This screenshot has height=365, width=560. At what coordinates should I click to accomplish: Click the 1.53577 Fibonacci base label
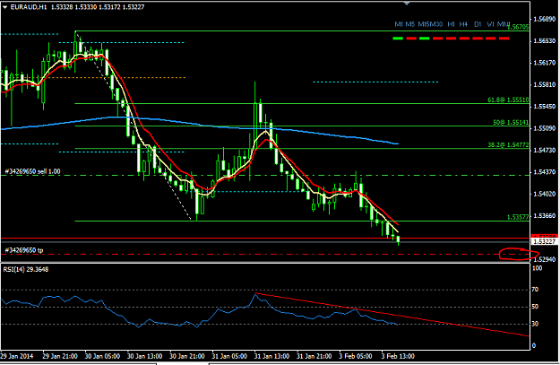coord(518,217)
